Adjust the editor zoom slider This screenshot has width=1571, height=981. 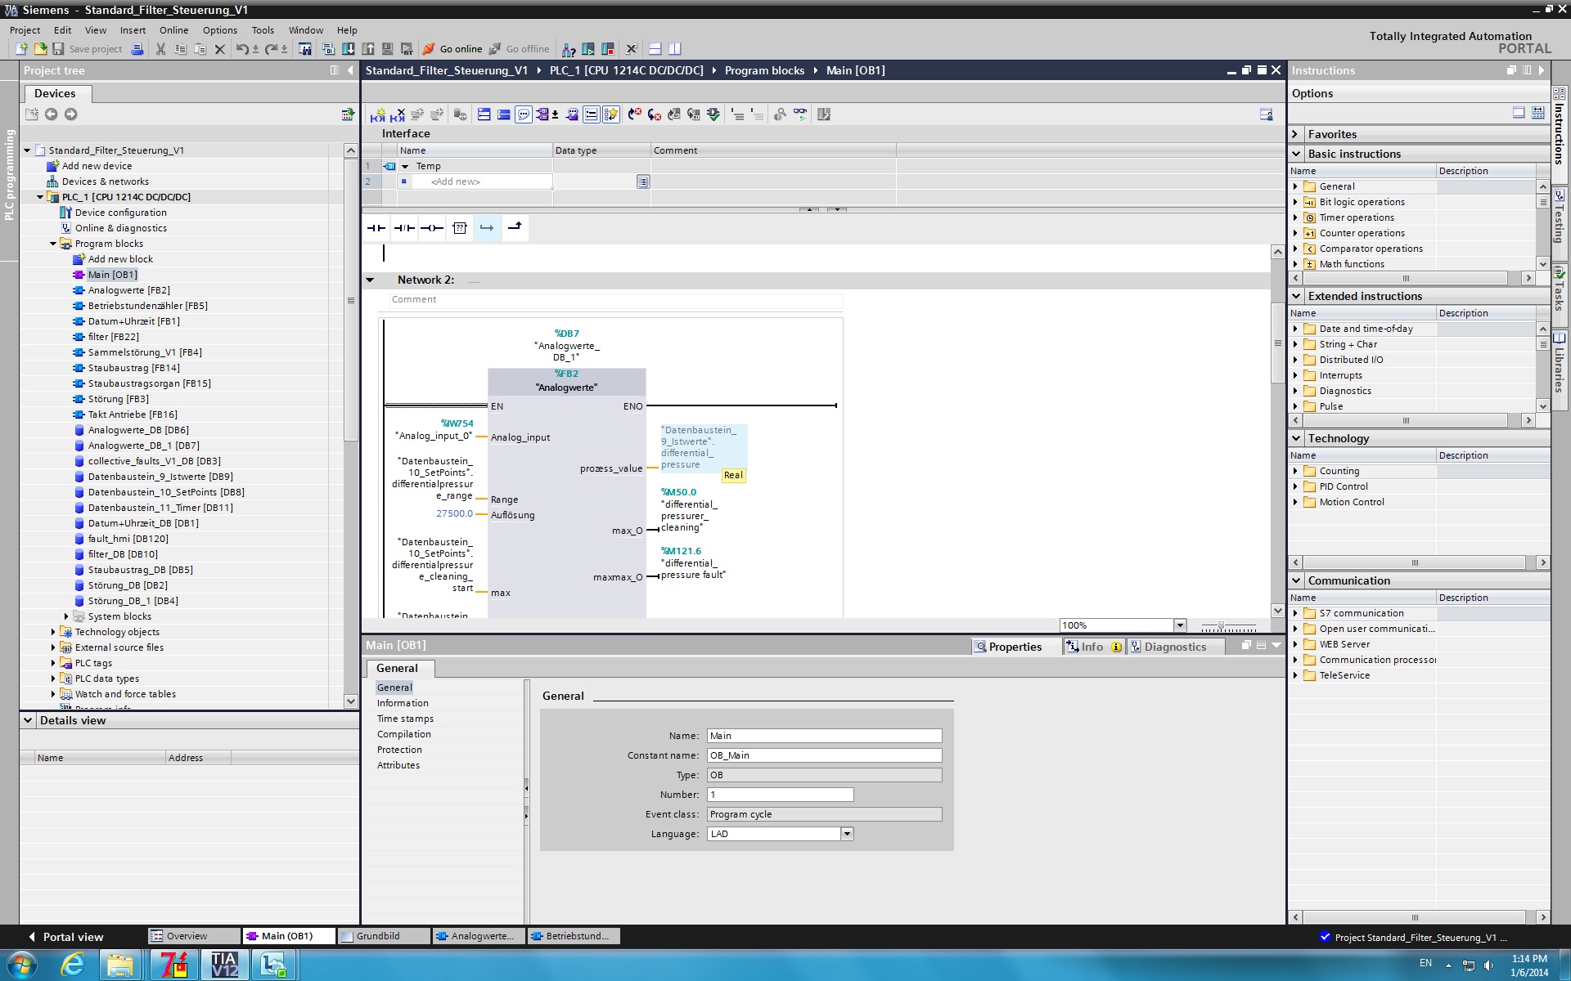pyautogui.click(x=1221, y=626)
